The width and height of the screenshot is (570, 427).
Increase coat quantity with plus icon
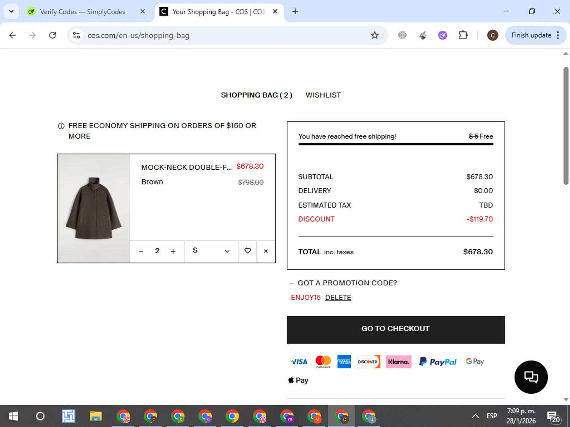point(173,251)
